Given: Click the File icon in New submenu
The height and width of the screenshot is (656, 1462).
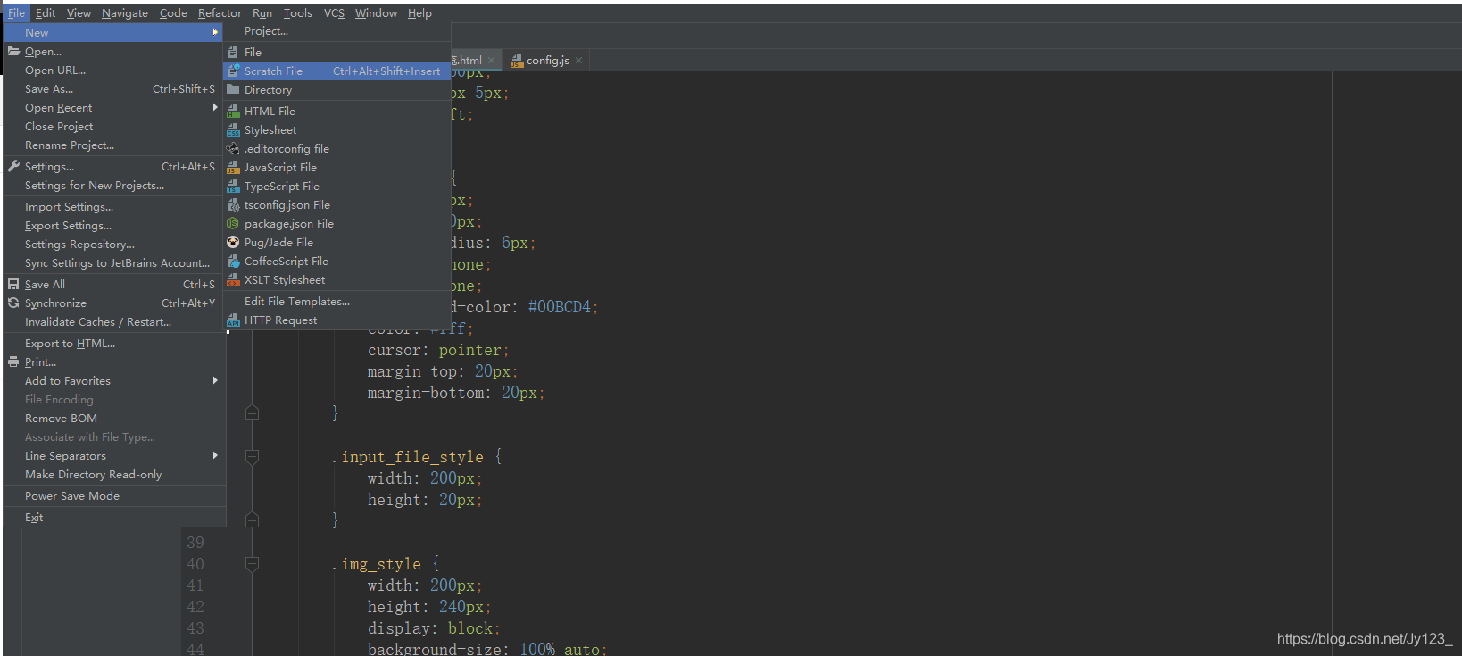Looking at the screenshot, I should [233, 52].
